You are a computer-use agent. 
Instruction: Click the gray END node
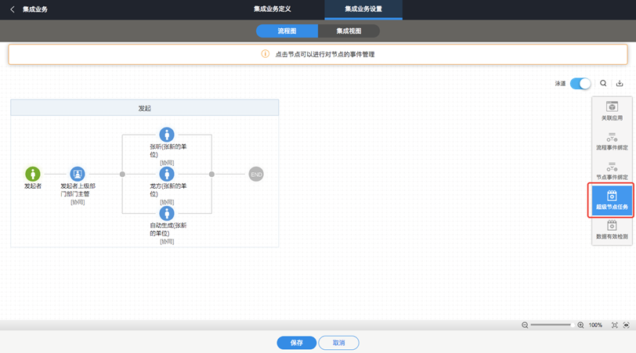click(x=256, y=175)
